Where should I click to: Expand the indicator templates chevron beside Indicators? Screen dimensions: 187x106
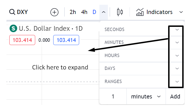tap(181, 12)
